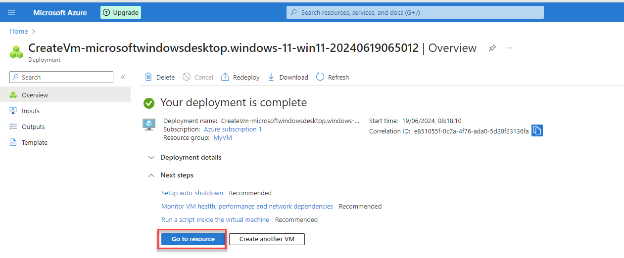Refresh the deployment overview
624x258 pixels.
click(x=333, y=77)
